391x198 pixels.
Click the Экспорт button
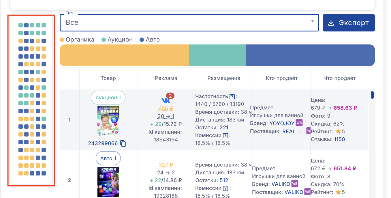(x=349, y=23)
